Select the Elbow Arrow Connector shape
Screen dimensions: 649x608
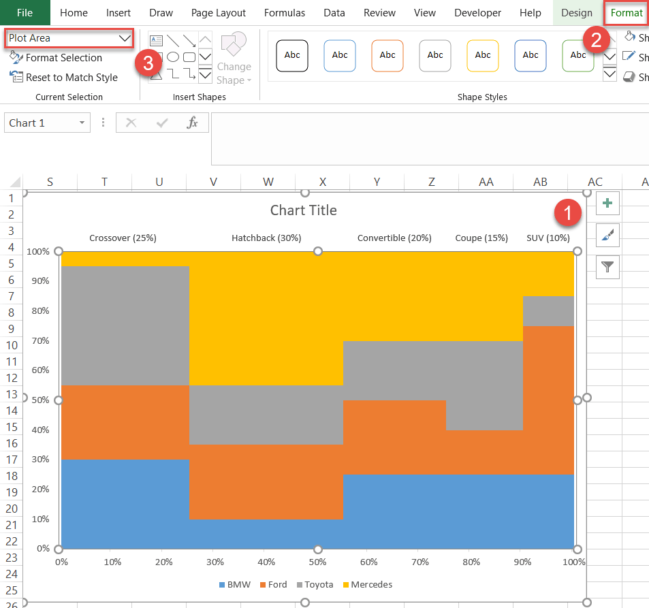pos(189,74)
